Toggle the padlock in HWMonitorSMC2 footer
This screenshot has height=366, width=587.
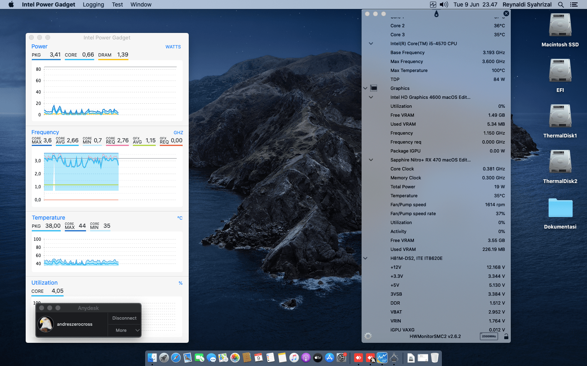click(506, 336)
